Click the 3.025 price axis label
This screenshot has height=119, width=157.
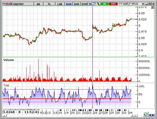tap(142, 19)
